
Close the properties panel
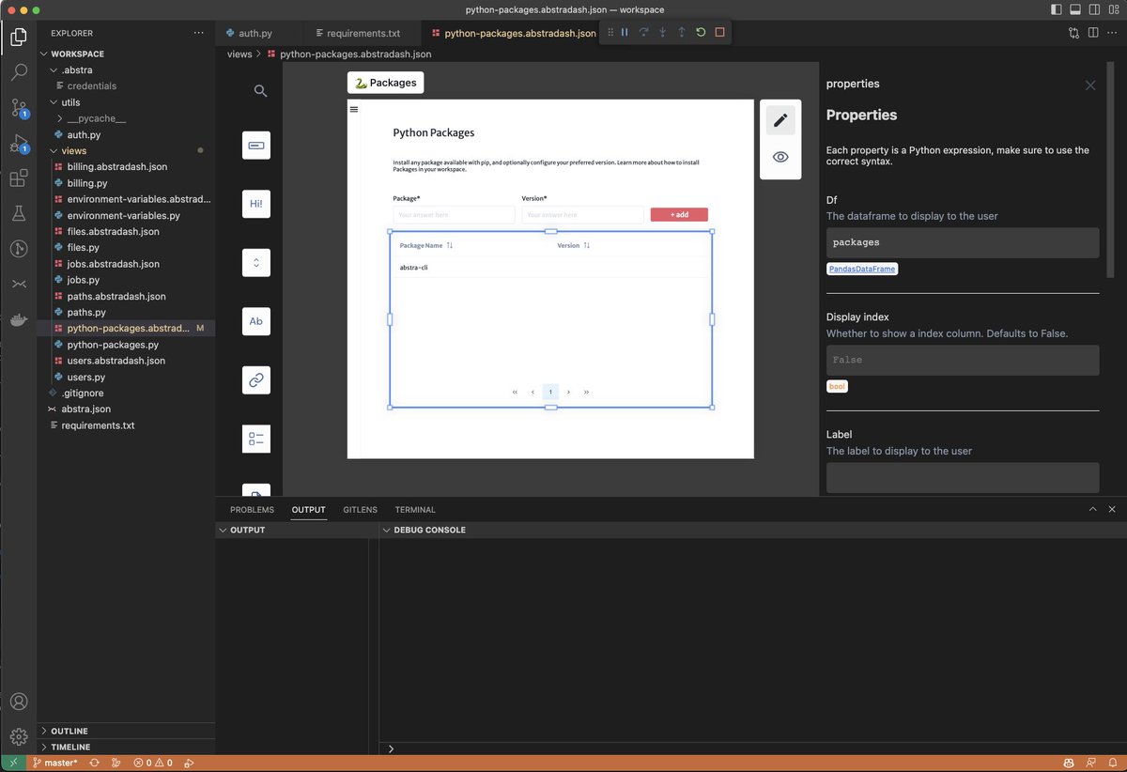[1090, 85]
